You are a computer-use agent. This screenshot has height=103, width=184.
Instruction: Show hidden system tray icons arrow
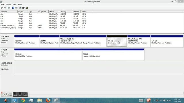pyautogui.click(x=154, y=100)
